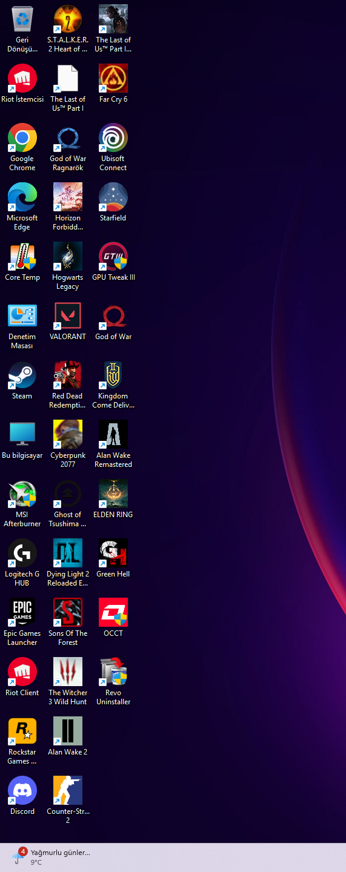The height and width of the screenshot is (872, 346).
Task: Select the VALORANT game icon
Action: tap(68, 317)
